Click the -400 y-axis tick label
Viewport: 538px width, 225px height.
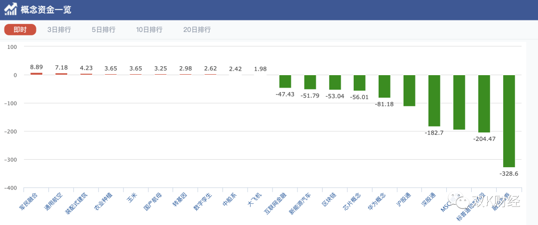click(x=11, y=188)
